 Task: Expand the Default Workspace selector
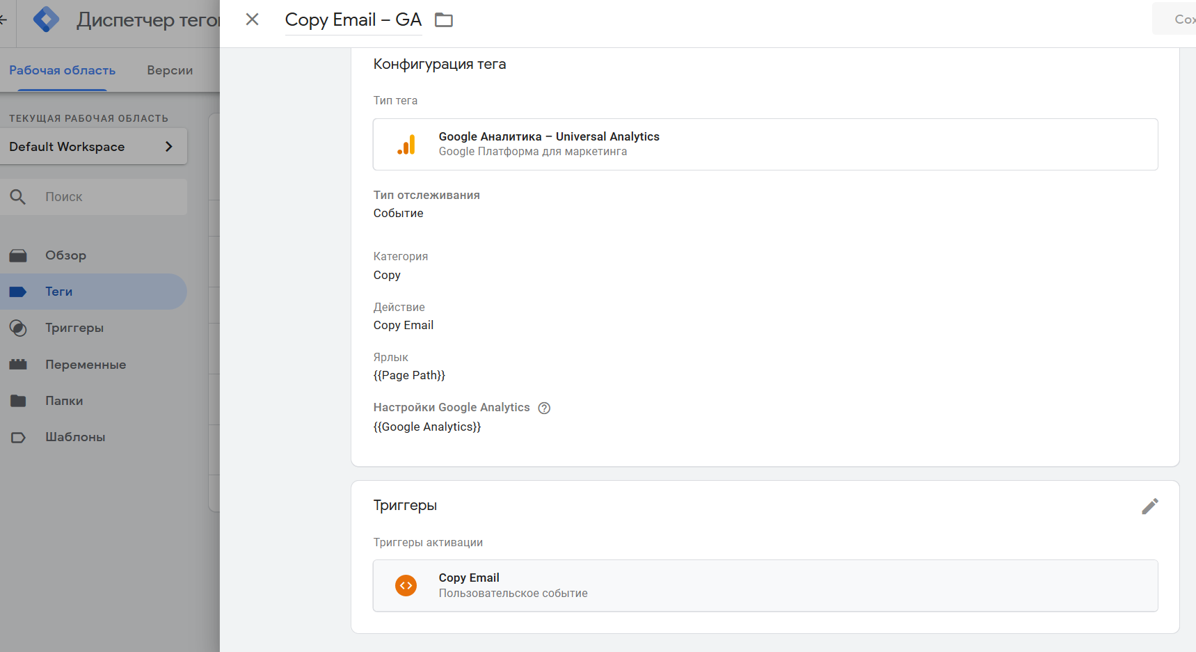(x=93, y=147)
